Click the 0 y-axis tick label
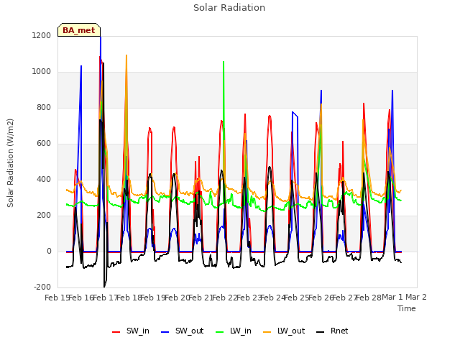The image size is (460, 345). coord(49,251)
